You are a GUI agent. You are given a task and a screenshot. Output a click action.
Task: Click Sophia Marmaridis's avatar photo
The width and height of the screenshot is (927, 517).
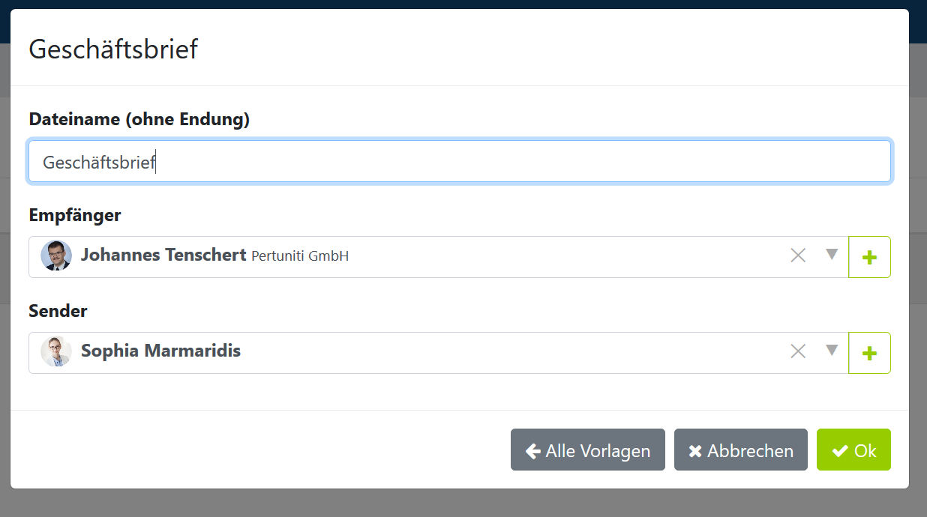point(56,351)
